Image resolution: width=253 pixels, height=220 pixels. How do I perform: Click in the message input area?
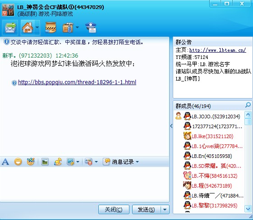[84, 184]
